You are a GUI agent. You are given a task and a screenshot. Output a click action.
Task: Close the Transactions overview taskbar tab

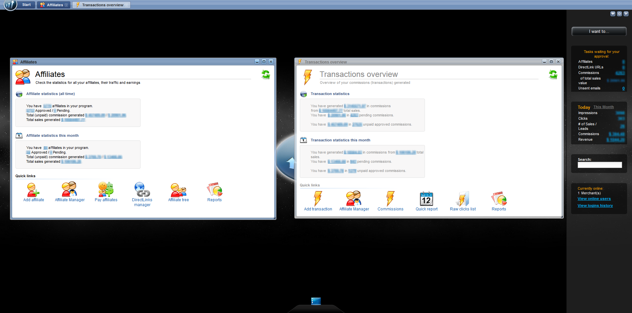127,5
